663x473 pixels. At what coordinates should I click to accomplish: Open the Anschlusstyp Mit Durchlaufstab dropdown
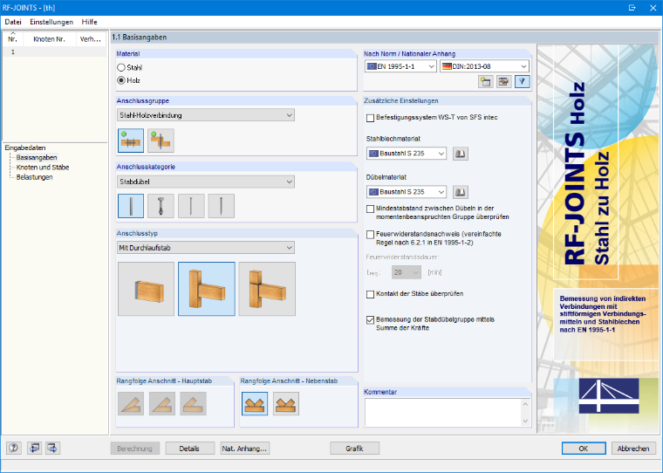click(206, 248)
